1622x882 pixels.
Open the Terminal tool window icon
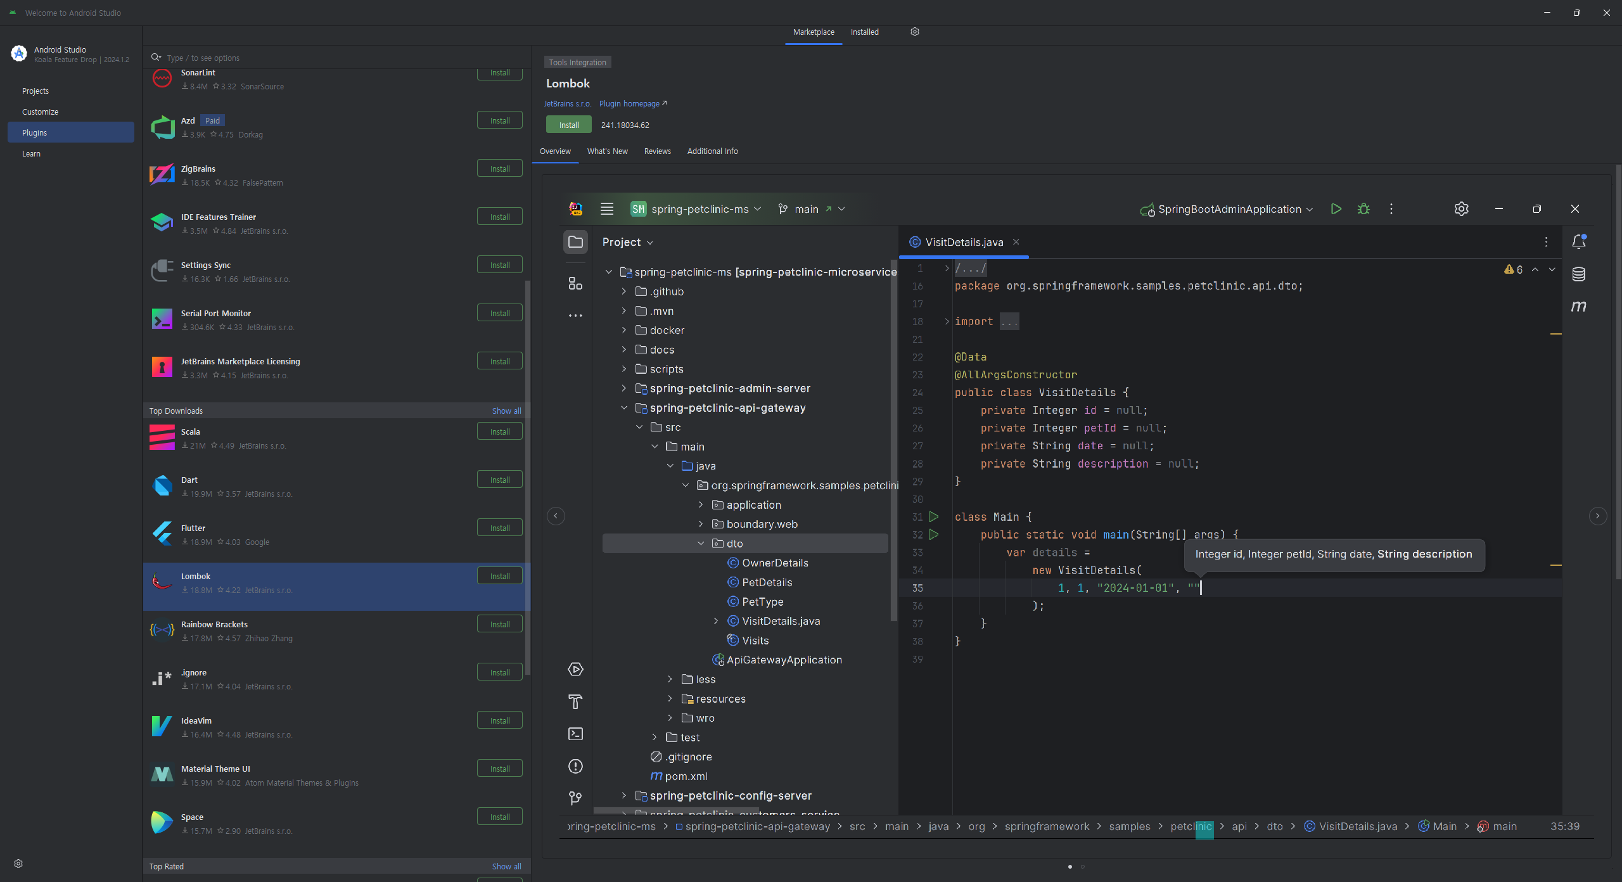point(575,734)
